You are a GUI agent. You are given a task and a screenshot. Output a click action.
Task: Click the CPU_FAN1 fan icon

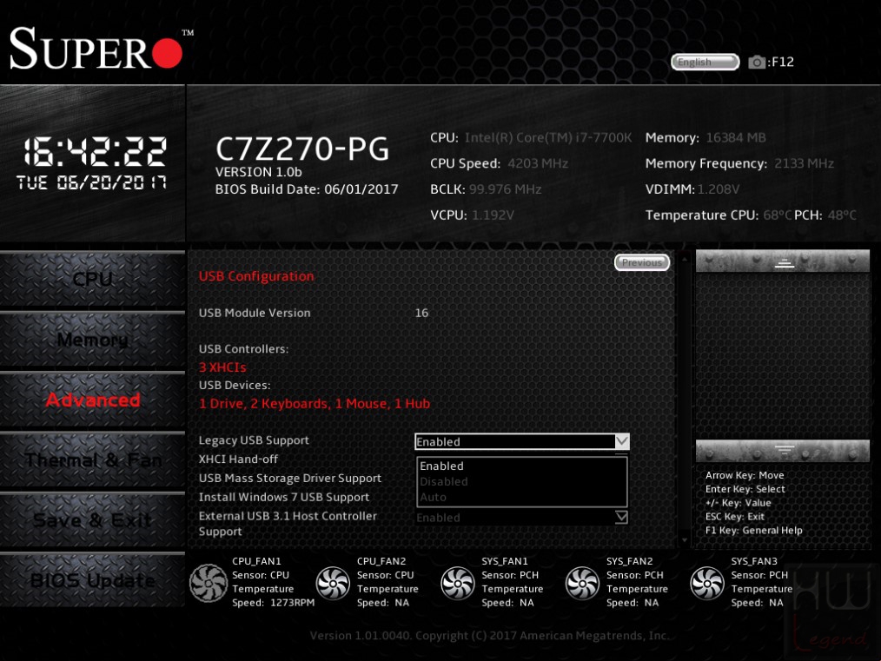coord(208,583)
